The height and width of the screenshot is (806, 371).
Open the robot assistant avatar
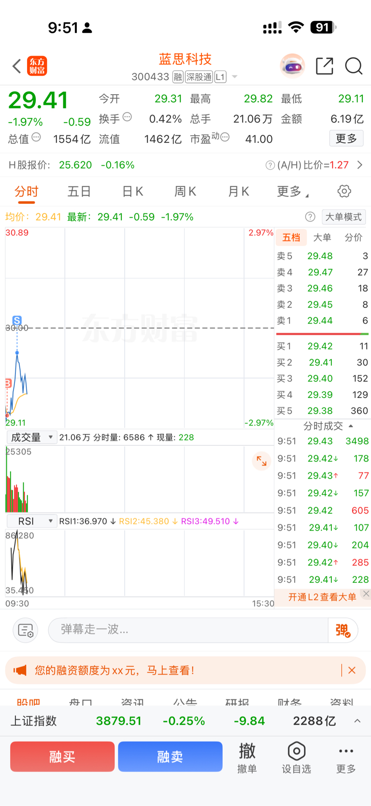click(x=292, y=66)
